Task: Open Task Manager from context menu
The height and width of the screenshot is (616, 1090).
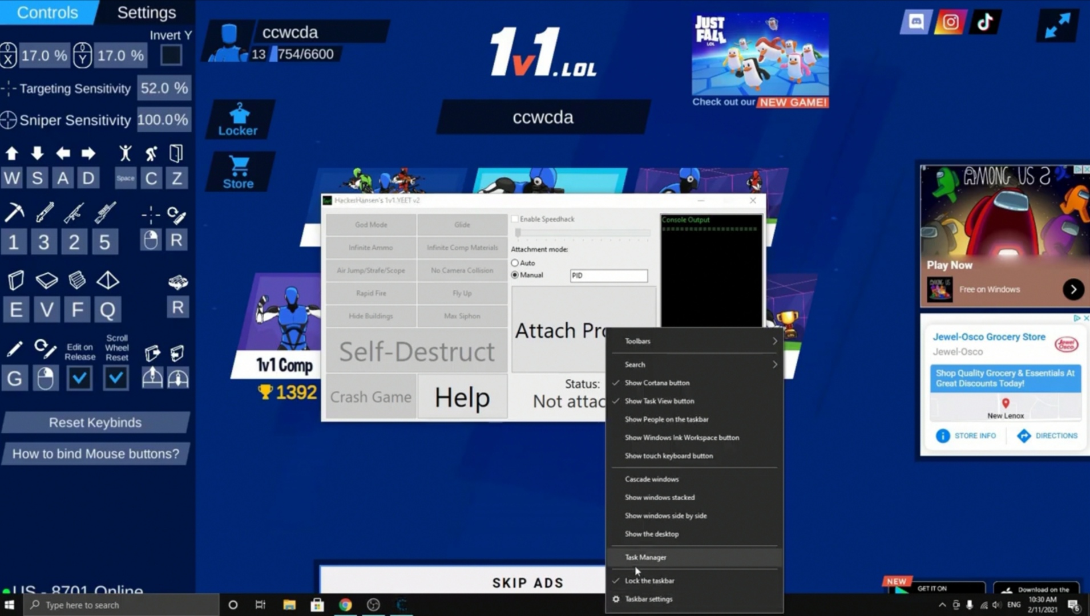Action: coord(695,557)
